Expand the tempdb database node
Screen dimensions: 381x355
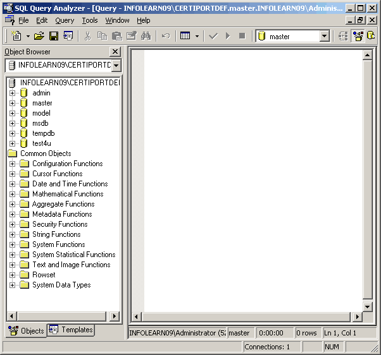click(x=12, y=134)
